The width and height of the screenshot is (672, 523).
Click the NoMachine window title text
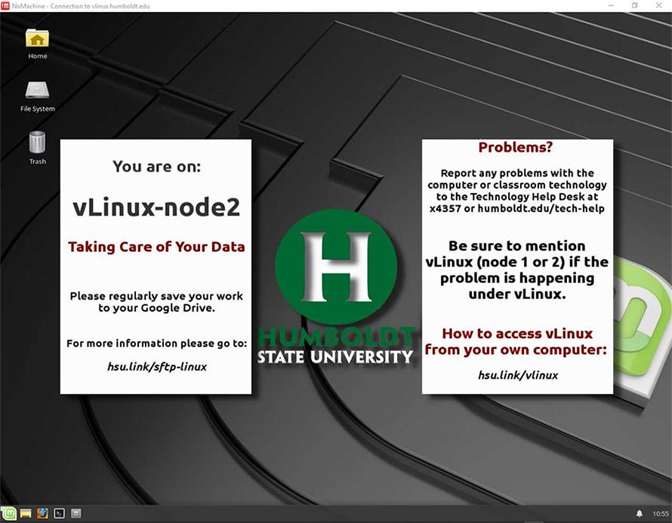tap(81, 6)
